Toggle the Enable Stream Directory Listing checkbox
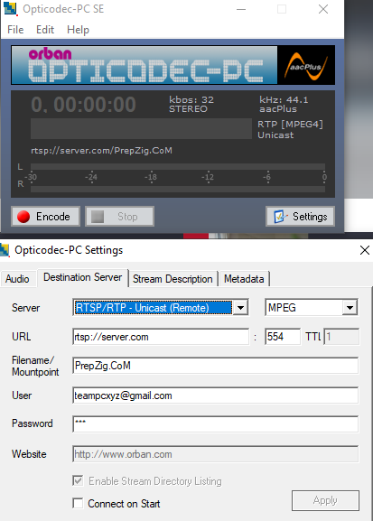373x521 pixels. [x=78, y=480]
